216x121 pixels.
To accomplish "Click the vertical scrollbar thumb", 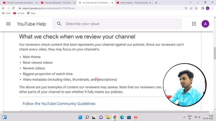I will pos(215,53).
